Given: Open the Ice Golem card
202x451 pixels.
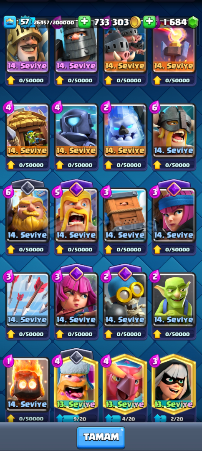Looking at the screenshot, I should coord(125,131).
